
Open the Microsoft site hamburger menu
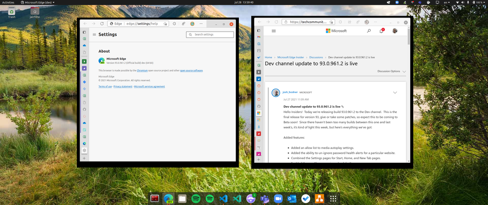pos(274,31)
